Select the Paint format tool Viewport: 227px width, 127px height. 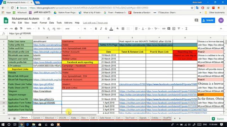[21, 29]
